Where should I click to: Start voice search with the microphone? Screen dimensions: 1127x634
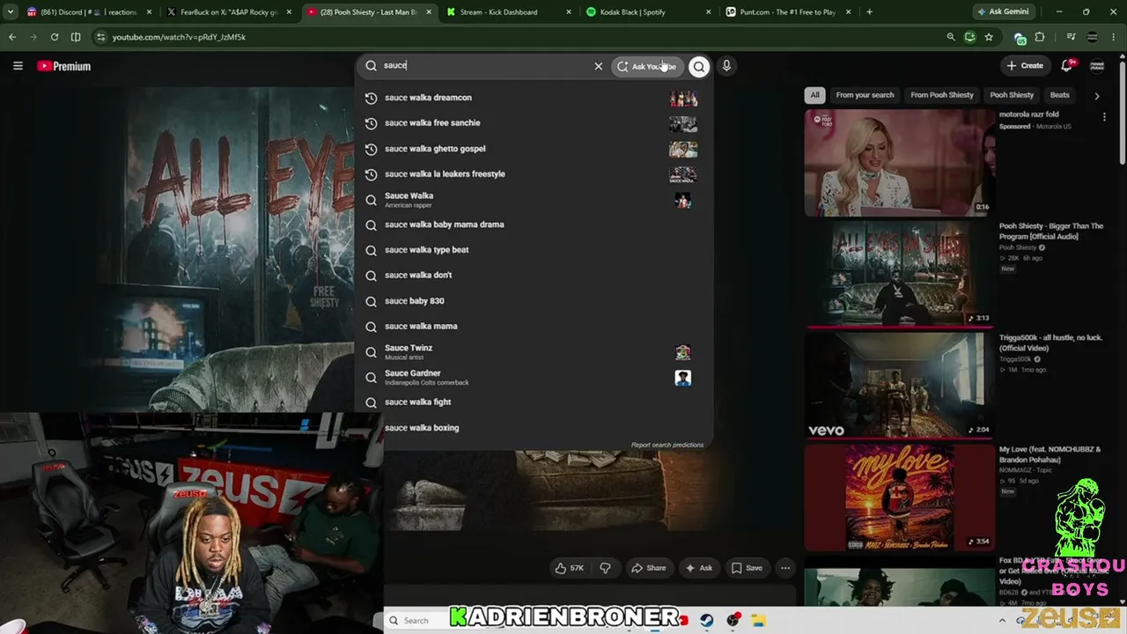[x=726, y=65]
